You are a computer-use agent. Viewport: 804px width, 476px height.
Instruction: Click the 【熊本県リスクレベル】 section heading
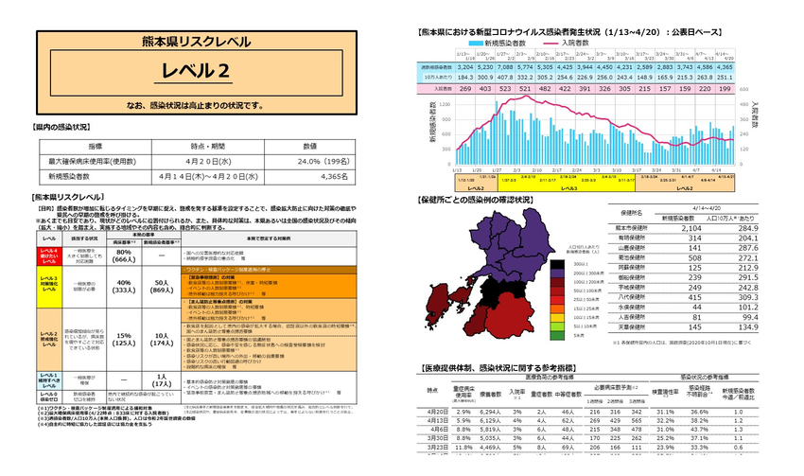(x=67, y=197)
